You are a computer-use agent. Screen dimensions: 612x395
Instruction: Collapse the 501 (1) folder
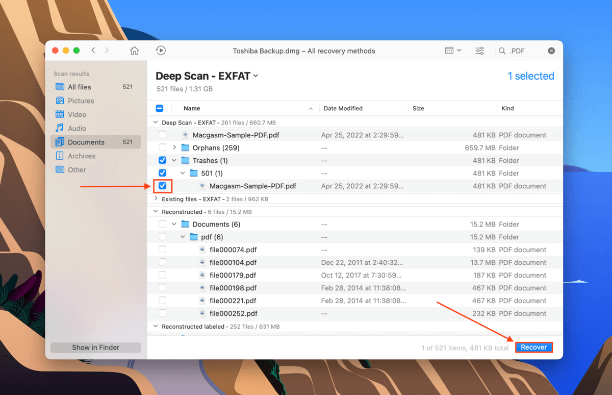183,173
